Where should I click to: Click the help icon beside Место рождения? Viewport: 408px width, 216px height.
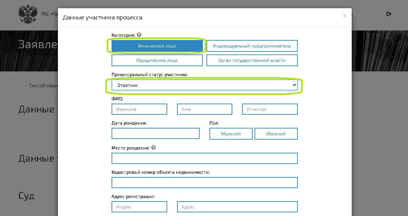(x=153, y=147)
